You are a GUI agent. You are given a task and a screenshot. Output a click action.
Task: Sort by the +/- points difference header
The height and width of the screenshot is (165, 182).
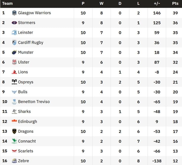point(157,4)
